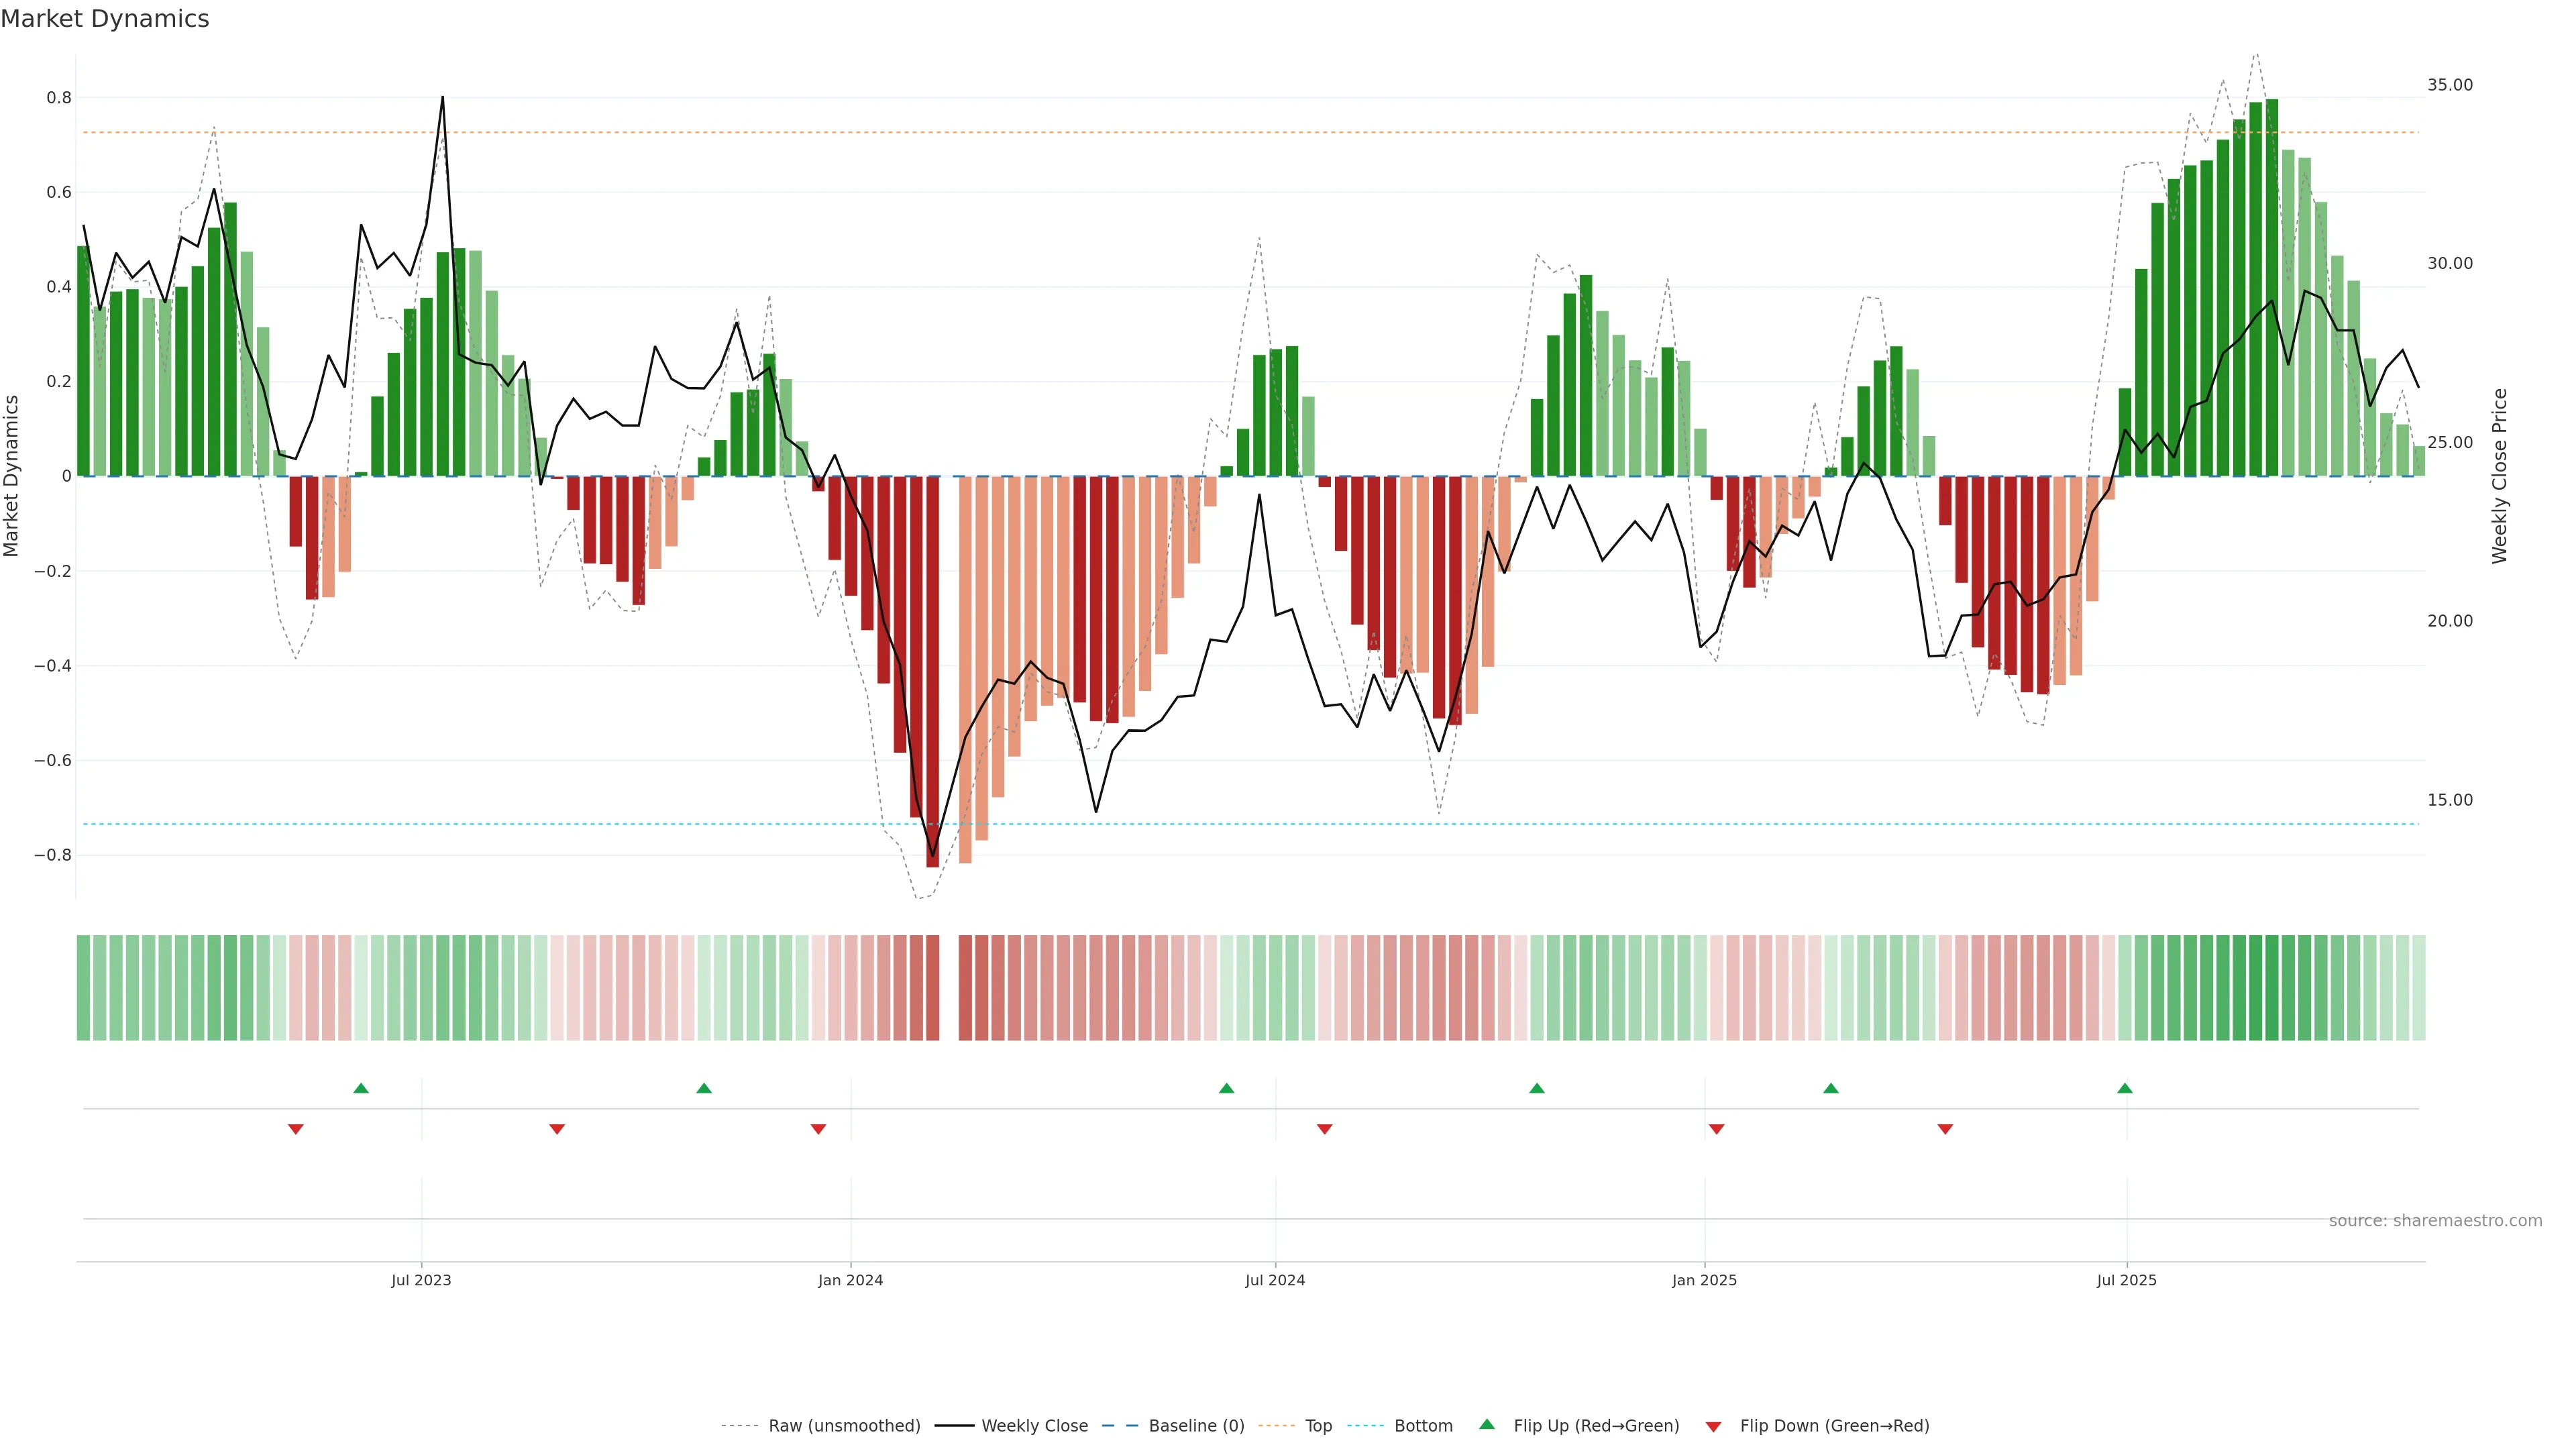Click the first green flip-up marker before Jul 2023
The image size is (2576, 1449).
tap(361, 1088)
